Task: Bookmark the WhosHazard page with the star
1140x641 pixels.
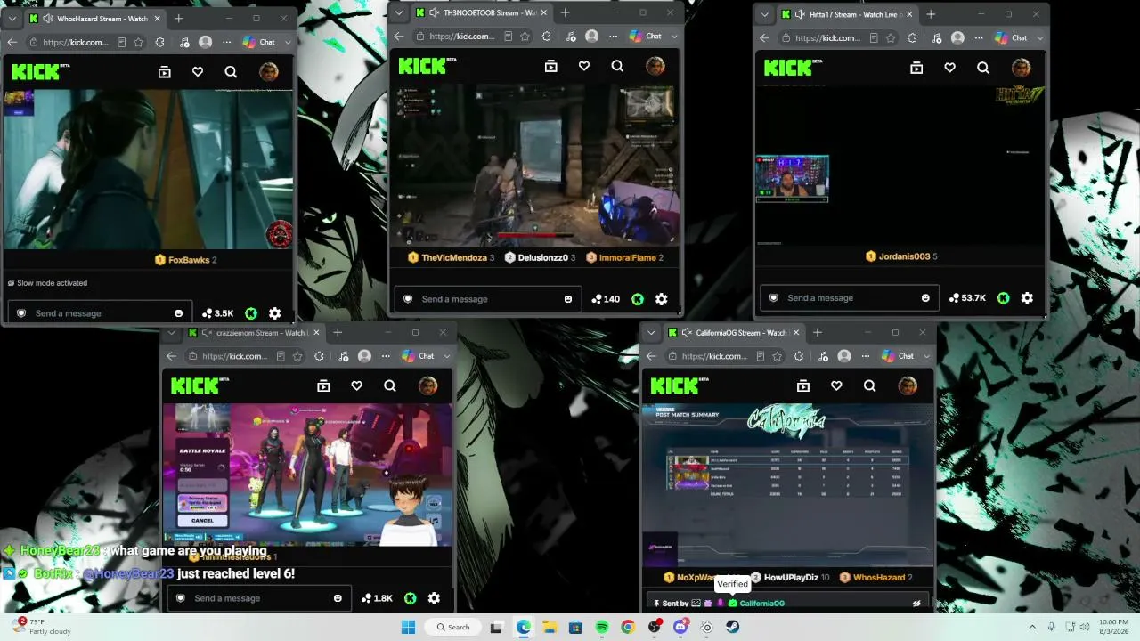Action: 138,42
